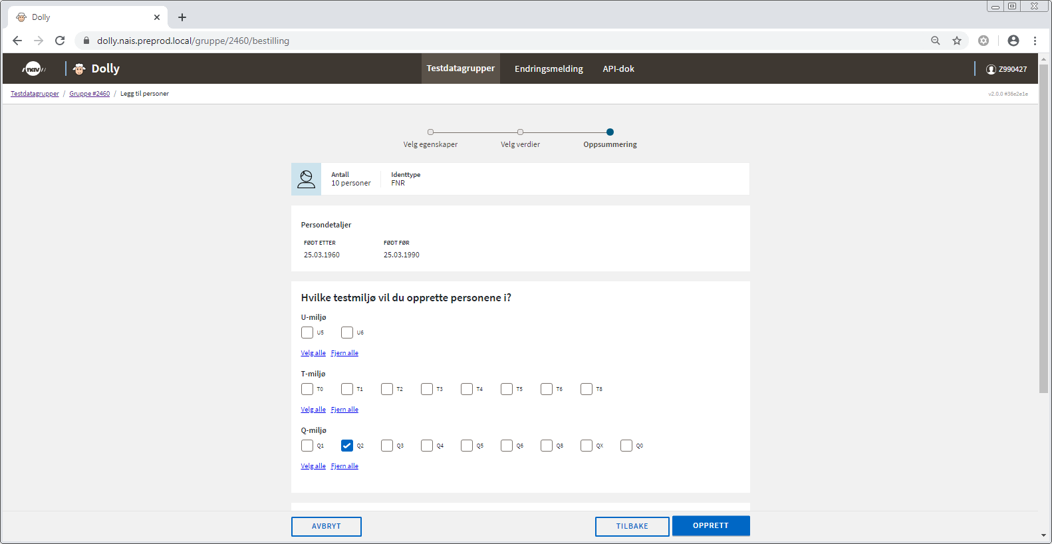Open Testdatagrupper breadcrumb link
The image size is (1052, 544).
[x=35, y=94]
